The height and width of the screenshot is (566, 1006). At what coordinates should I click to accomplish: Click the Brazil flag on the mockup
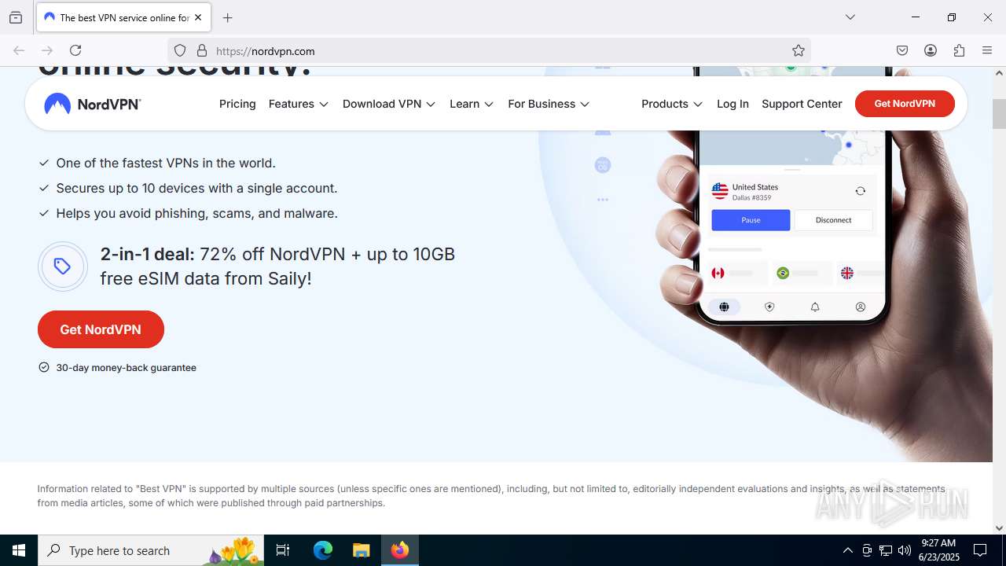(x=783, y=273)
